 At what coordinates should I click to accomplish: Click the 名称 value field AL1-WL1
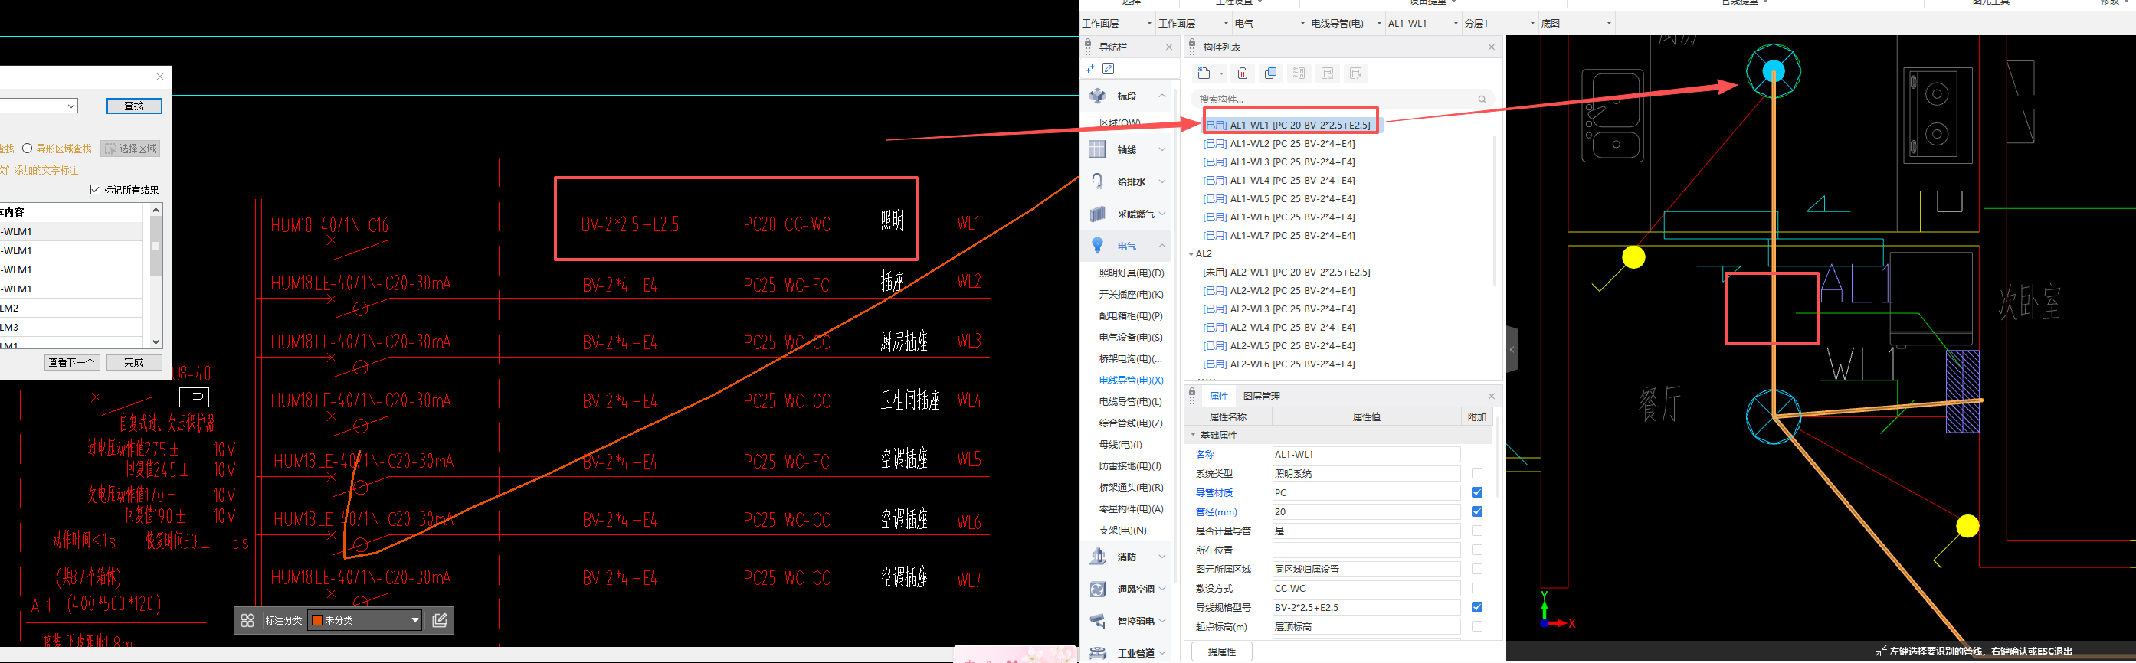click(x=1366, y=454)
